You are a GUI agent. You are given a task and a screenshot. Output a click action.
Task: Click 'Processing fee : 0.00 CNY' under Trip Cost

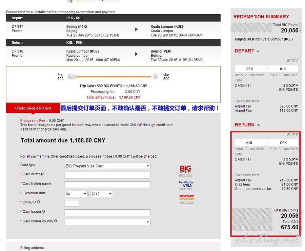click(115, 92)
